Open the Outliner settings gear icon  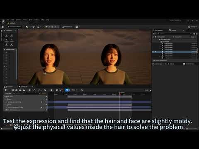point(197,34)
